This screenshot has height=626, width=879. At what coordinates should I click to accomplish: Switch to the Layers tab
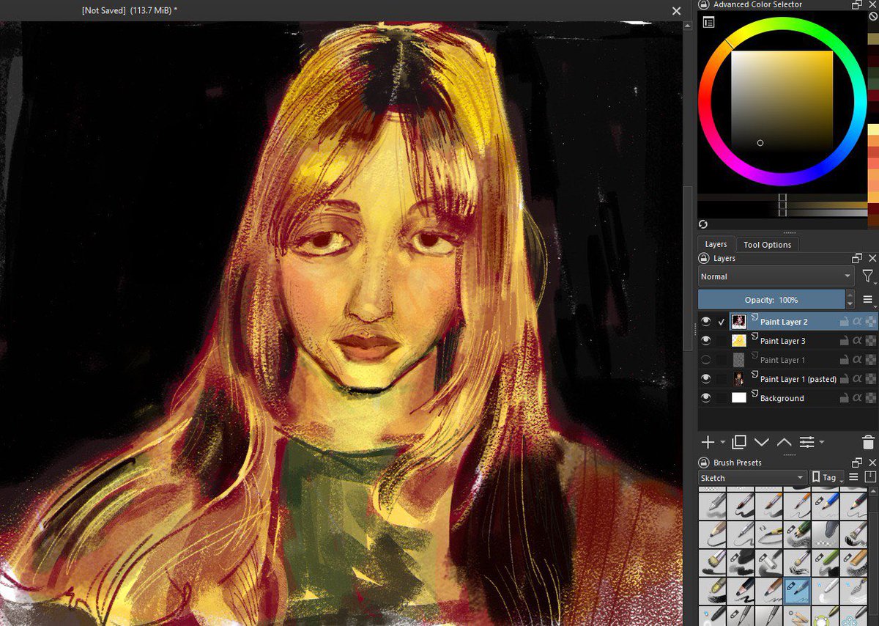[716, 244]
